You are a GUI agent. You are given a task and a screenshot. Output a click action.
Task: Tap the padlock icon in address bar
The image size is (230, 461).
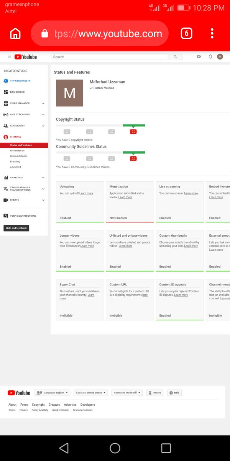44,34
